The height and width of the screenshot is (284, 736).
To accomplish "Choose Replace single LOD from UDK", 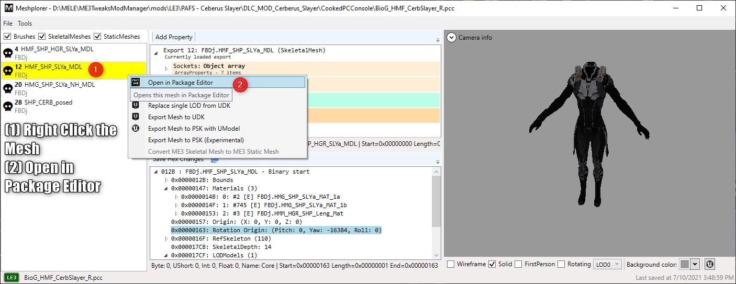I will pyautogui.click(x=217, y=106).
